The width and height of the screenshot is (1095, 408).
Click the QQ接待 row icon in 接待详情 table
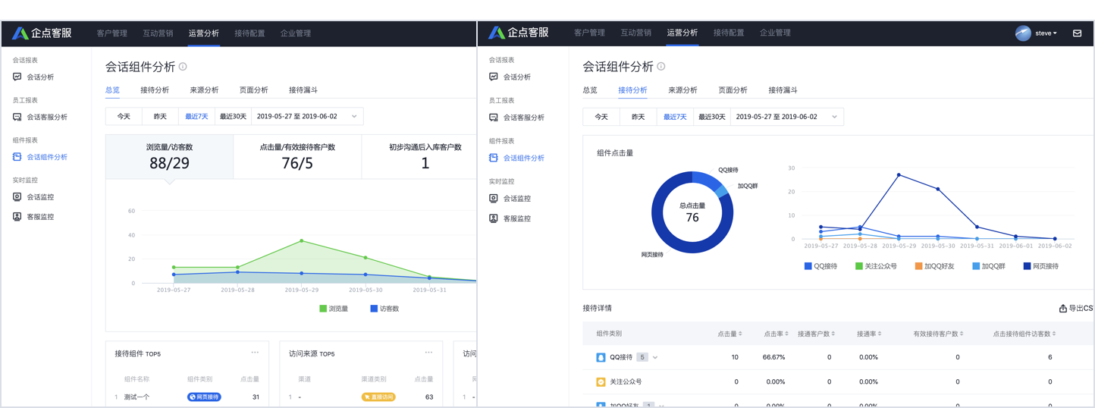tap(601, 357)
